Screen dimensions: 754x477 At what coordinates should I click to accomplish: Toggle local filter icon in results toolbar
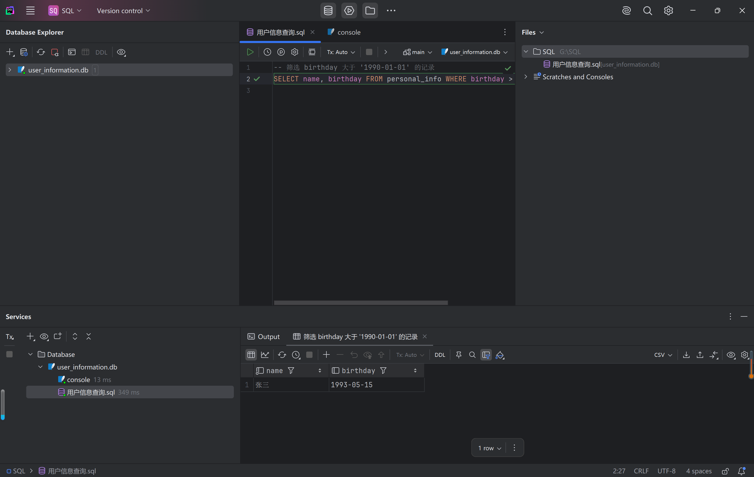click(486, 355)
